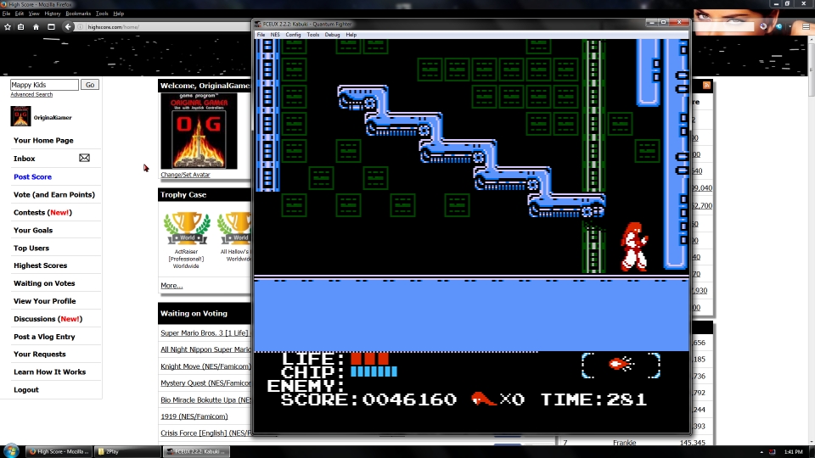
Task: Click the orange RSS feed icon
Action: click(706, 86)
